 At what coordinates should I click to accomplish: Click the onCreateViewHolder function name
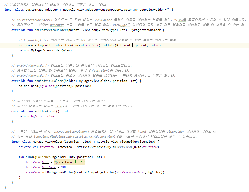(x=51, y=30)
